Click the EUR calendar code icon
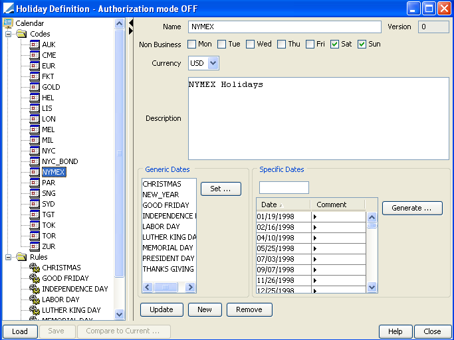This screenshot has width=454, height=340. (x=35, y=66)
